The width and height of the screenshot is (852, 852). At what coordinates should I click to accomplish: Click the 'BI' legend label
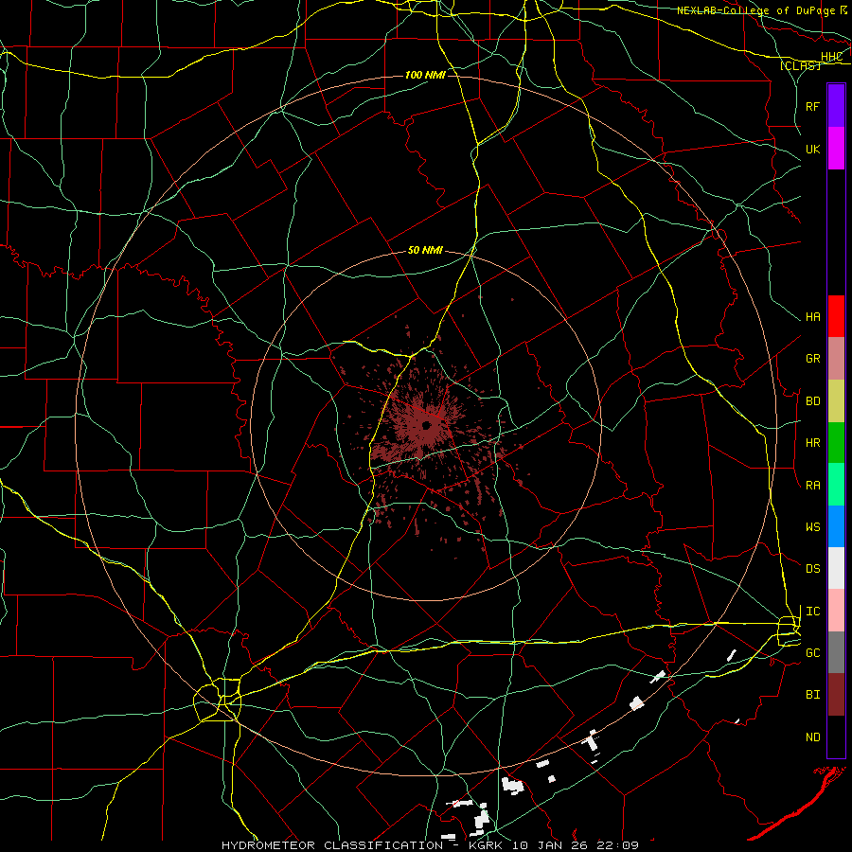click(813, 695)
